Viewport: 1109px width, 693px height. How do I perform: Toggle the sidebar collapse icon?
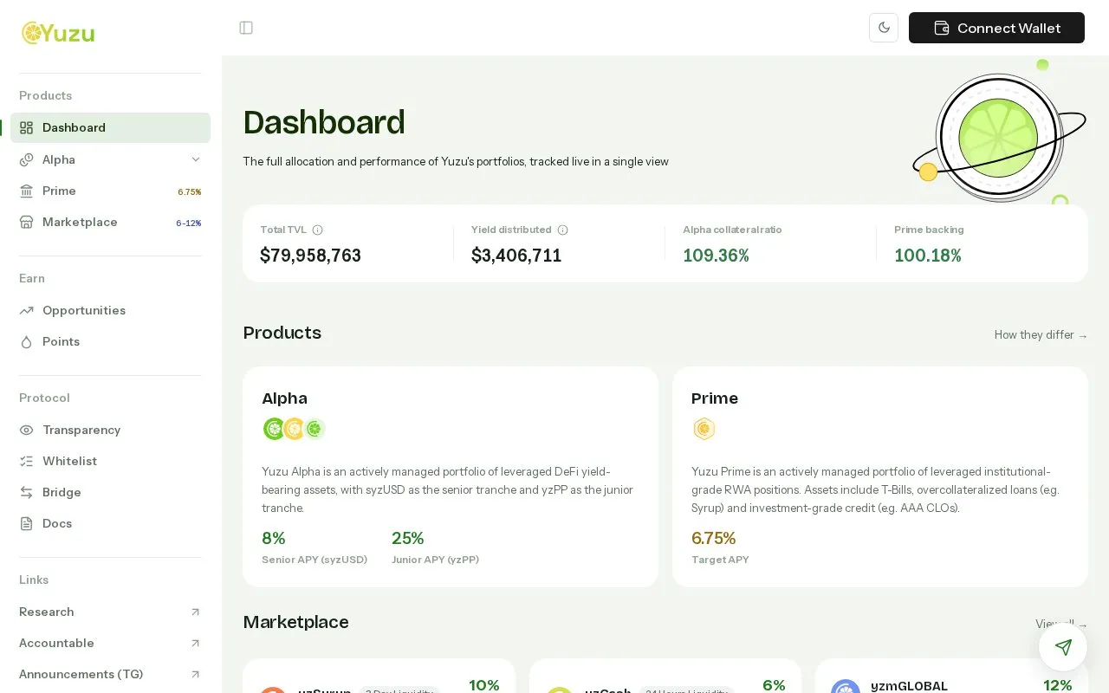coord(246,28)
